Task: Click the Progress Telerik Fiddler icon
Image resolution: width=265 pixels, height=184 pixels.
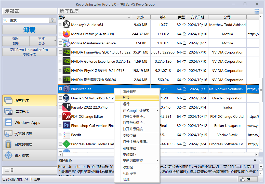Action: [x=67, y=144]
